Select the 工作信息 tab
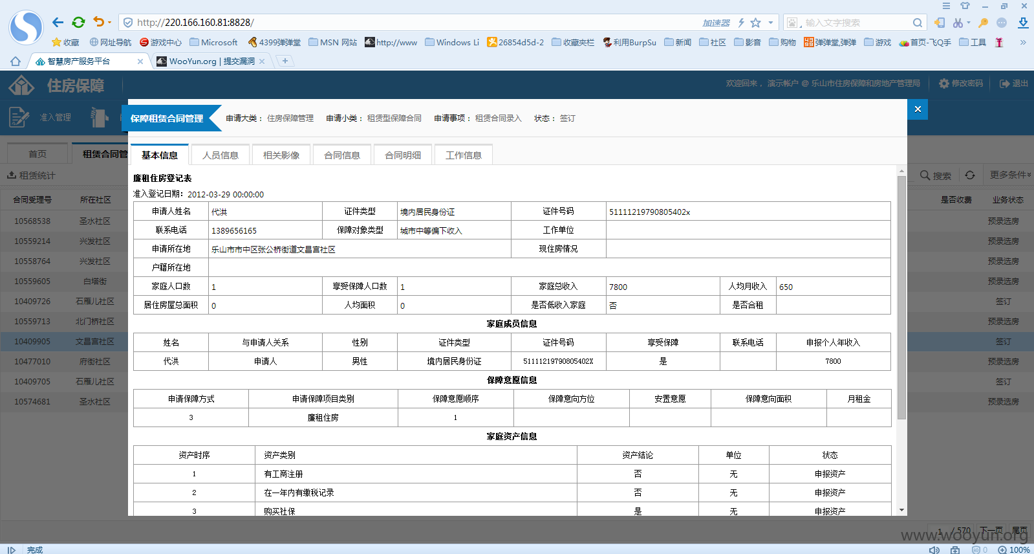This screenshot has width=1034, height=554. tap(464, 155)
